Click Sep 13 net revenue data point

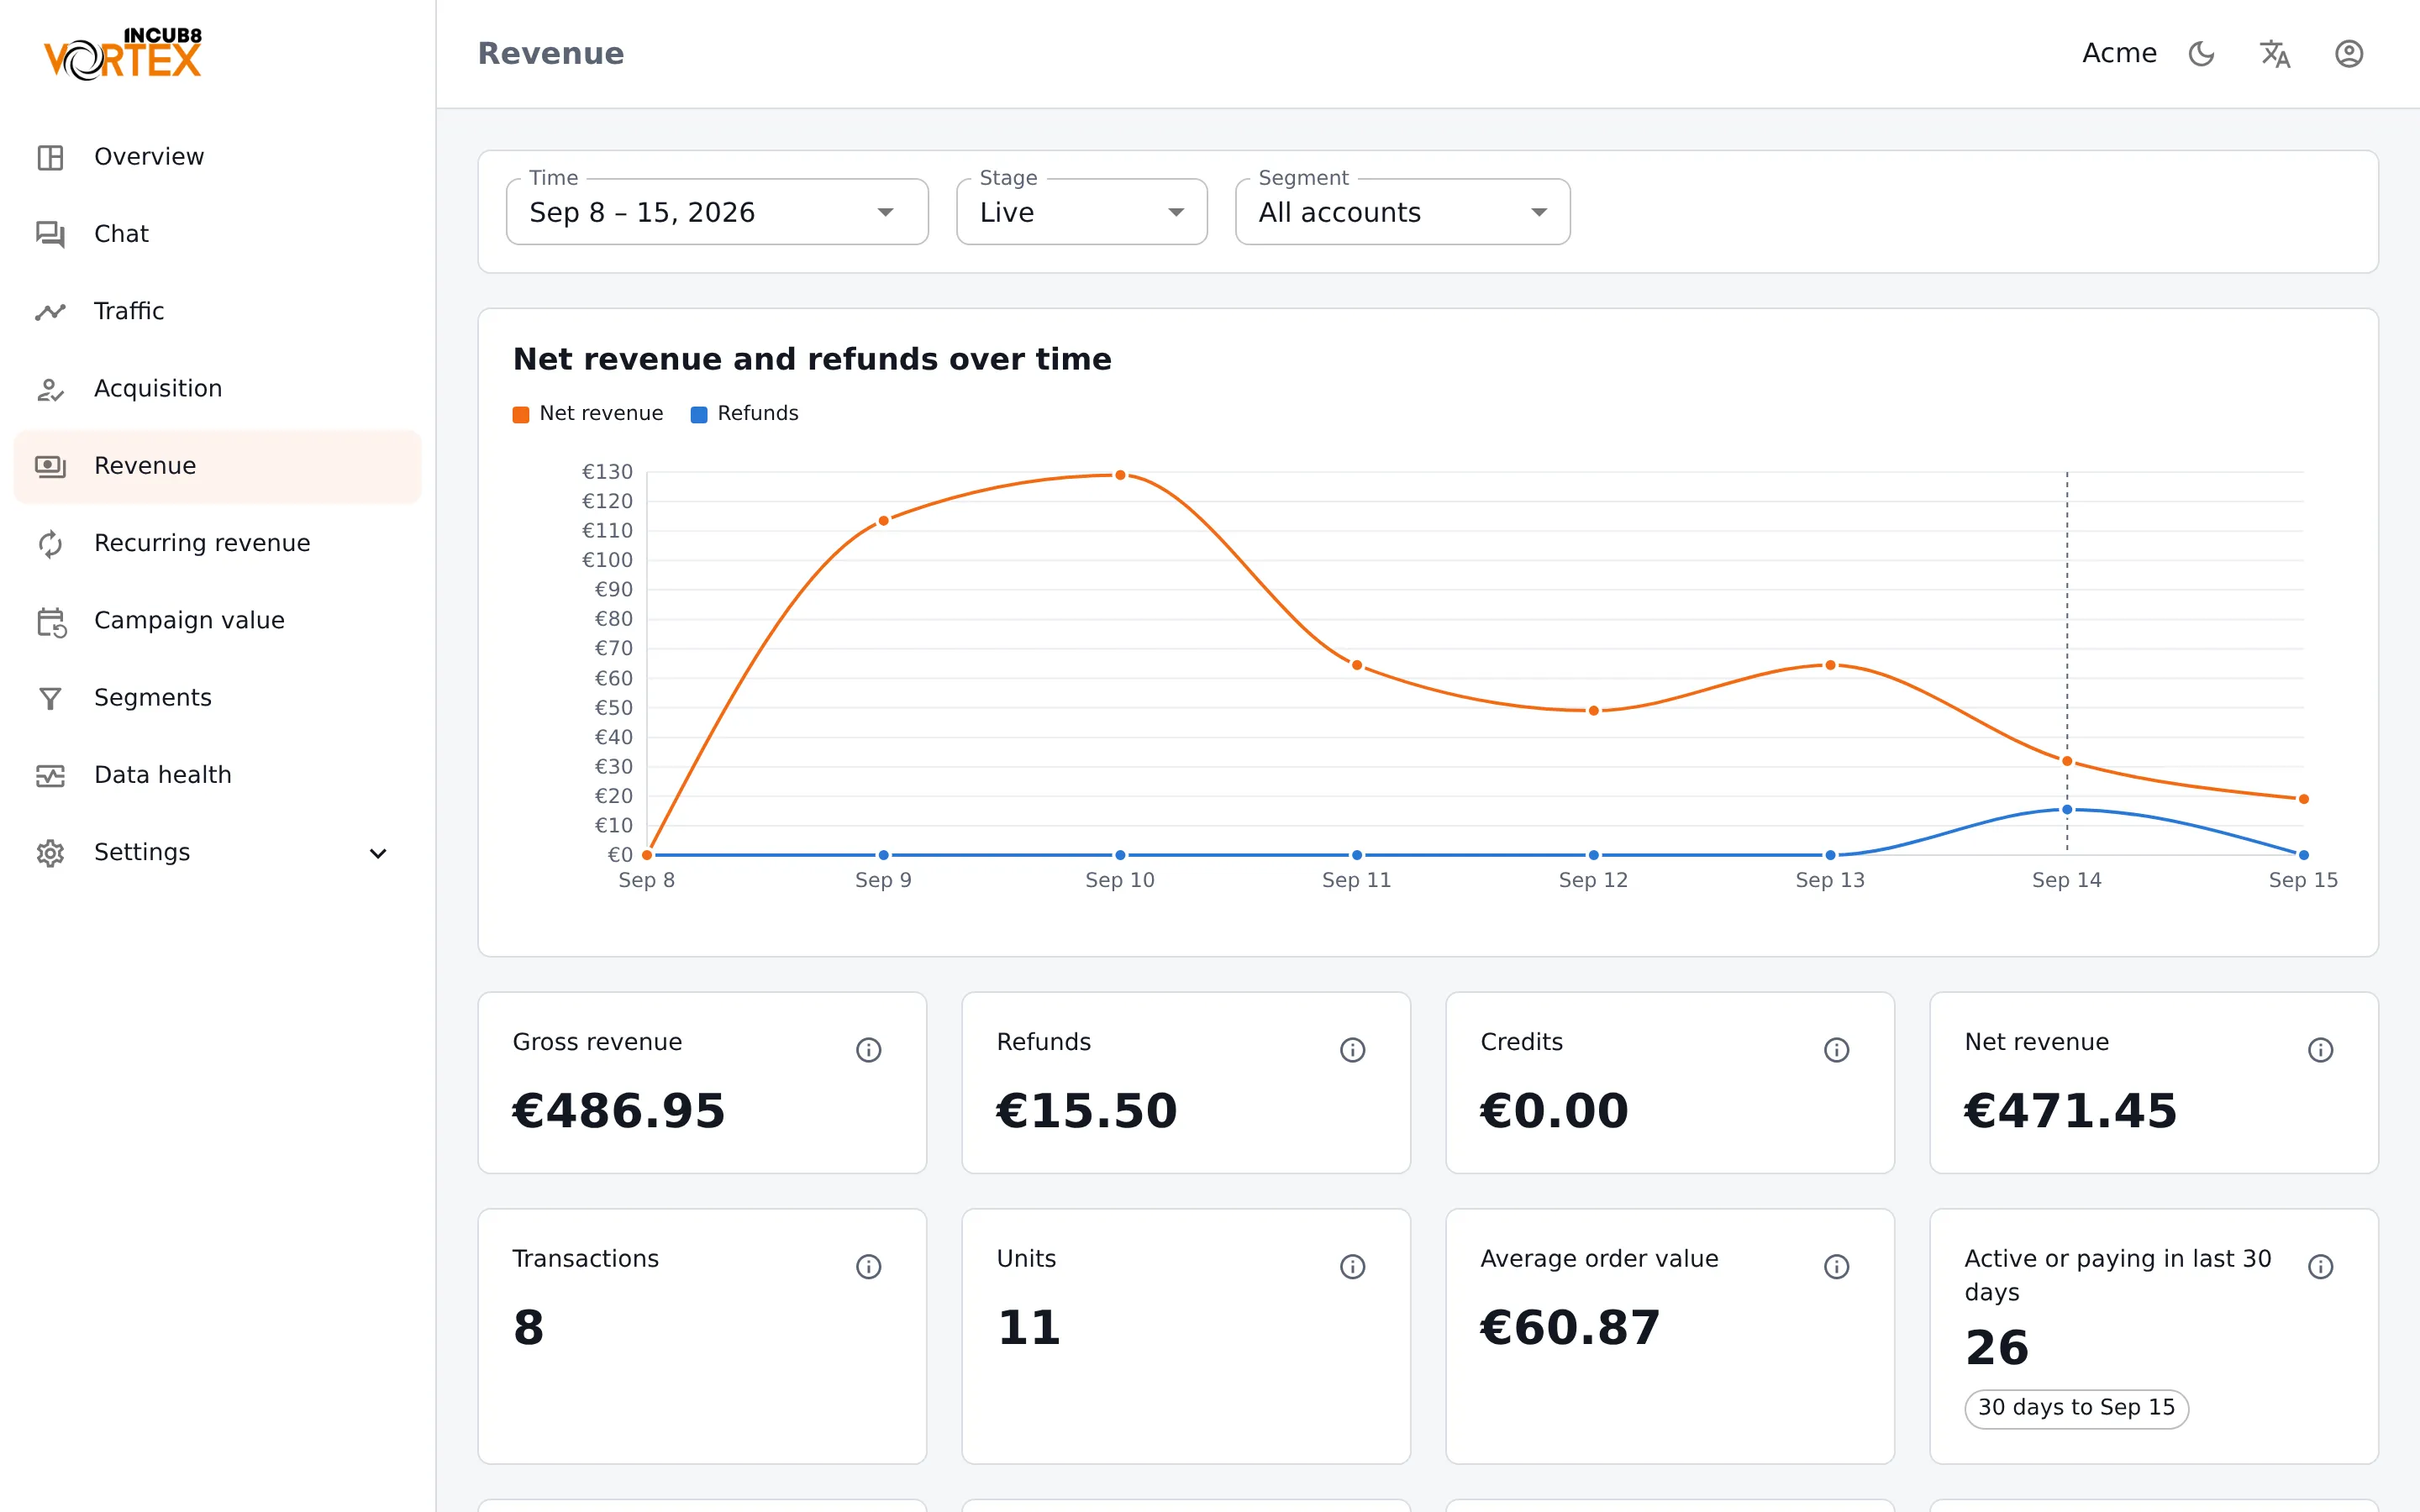coord(1830,665)
